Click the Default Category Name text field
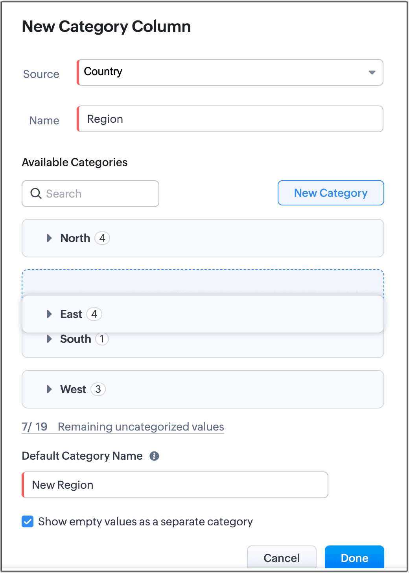The height and width of the screenshot is (573, 409). (x=175, y=485)
